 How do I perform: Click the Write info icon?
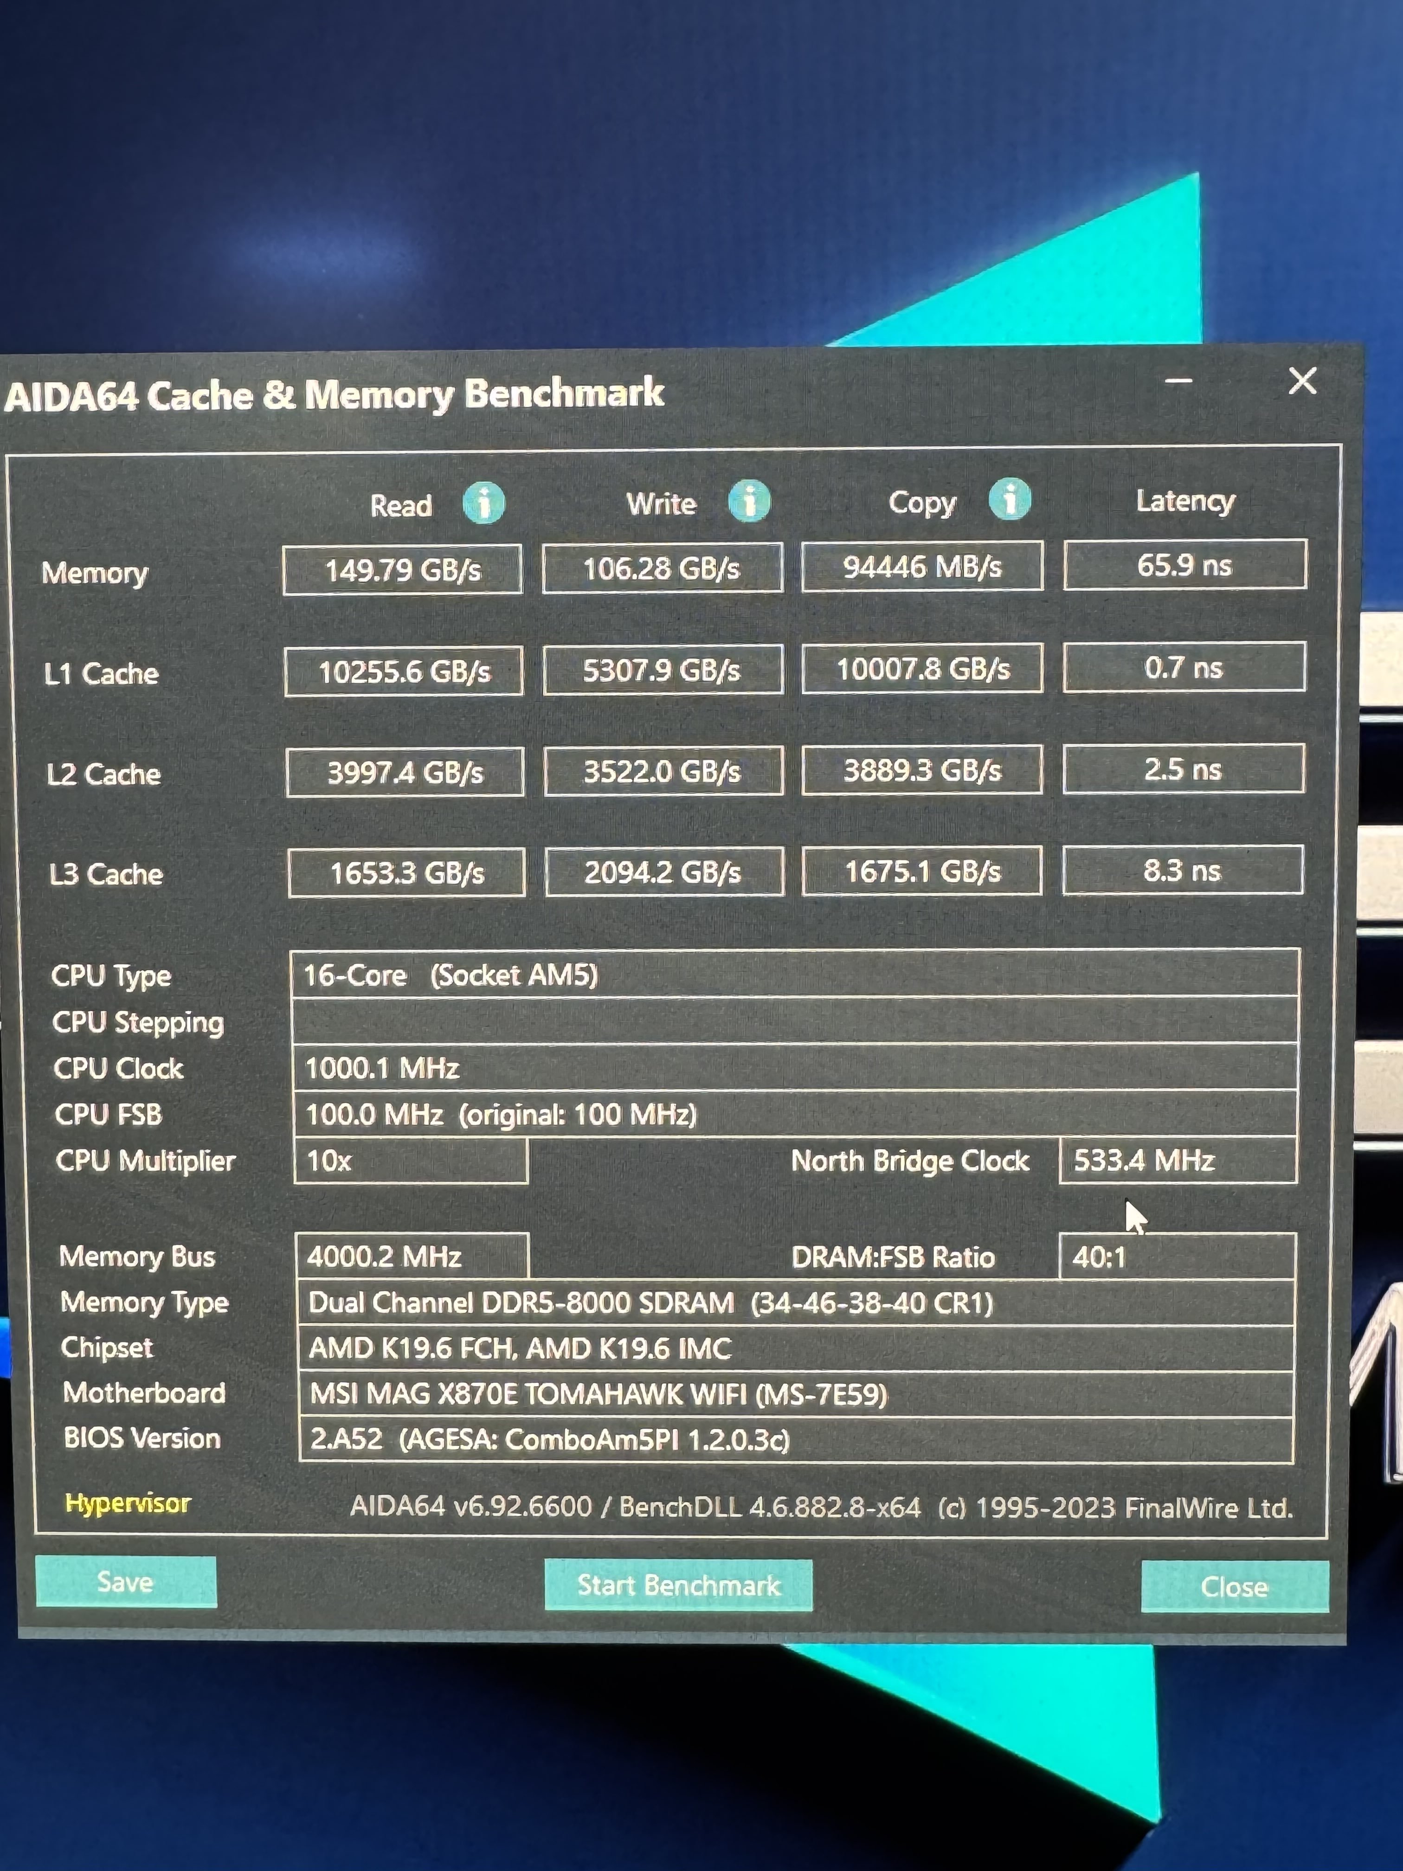click(749, 501)
